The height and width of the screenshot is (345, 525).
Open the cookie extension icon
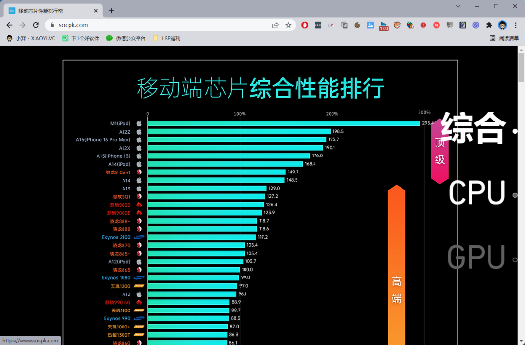[357, 25]
